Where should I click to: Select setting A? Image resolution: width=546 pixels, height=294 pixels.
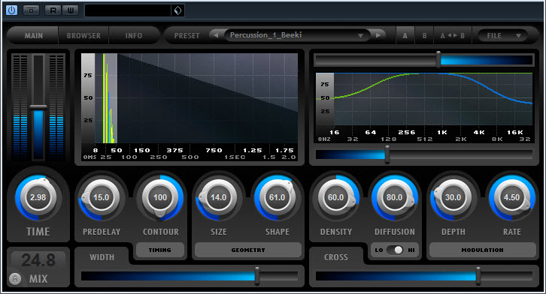point(405,36)
